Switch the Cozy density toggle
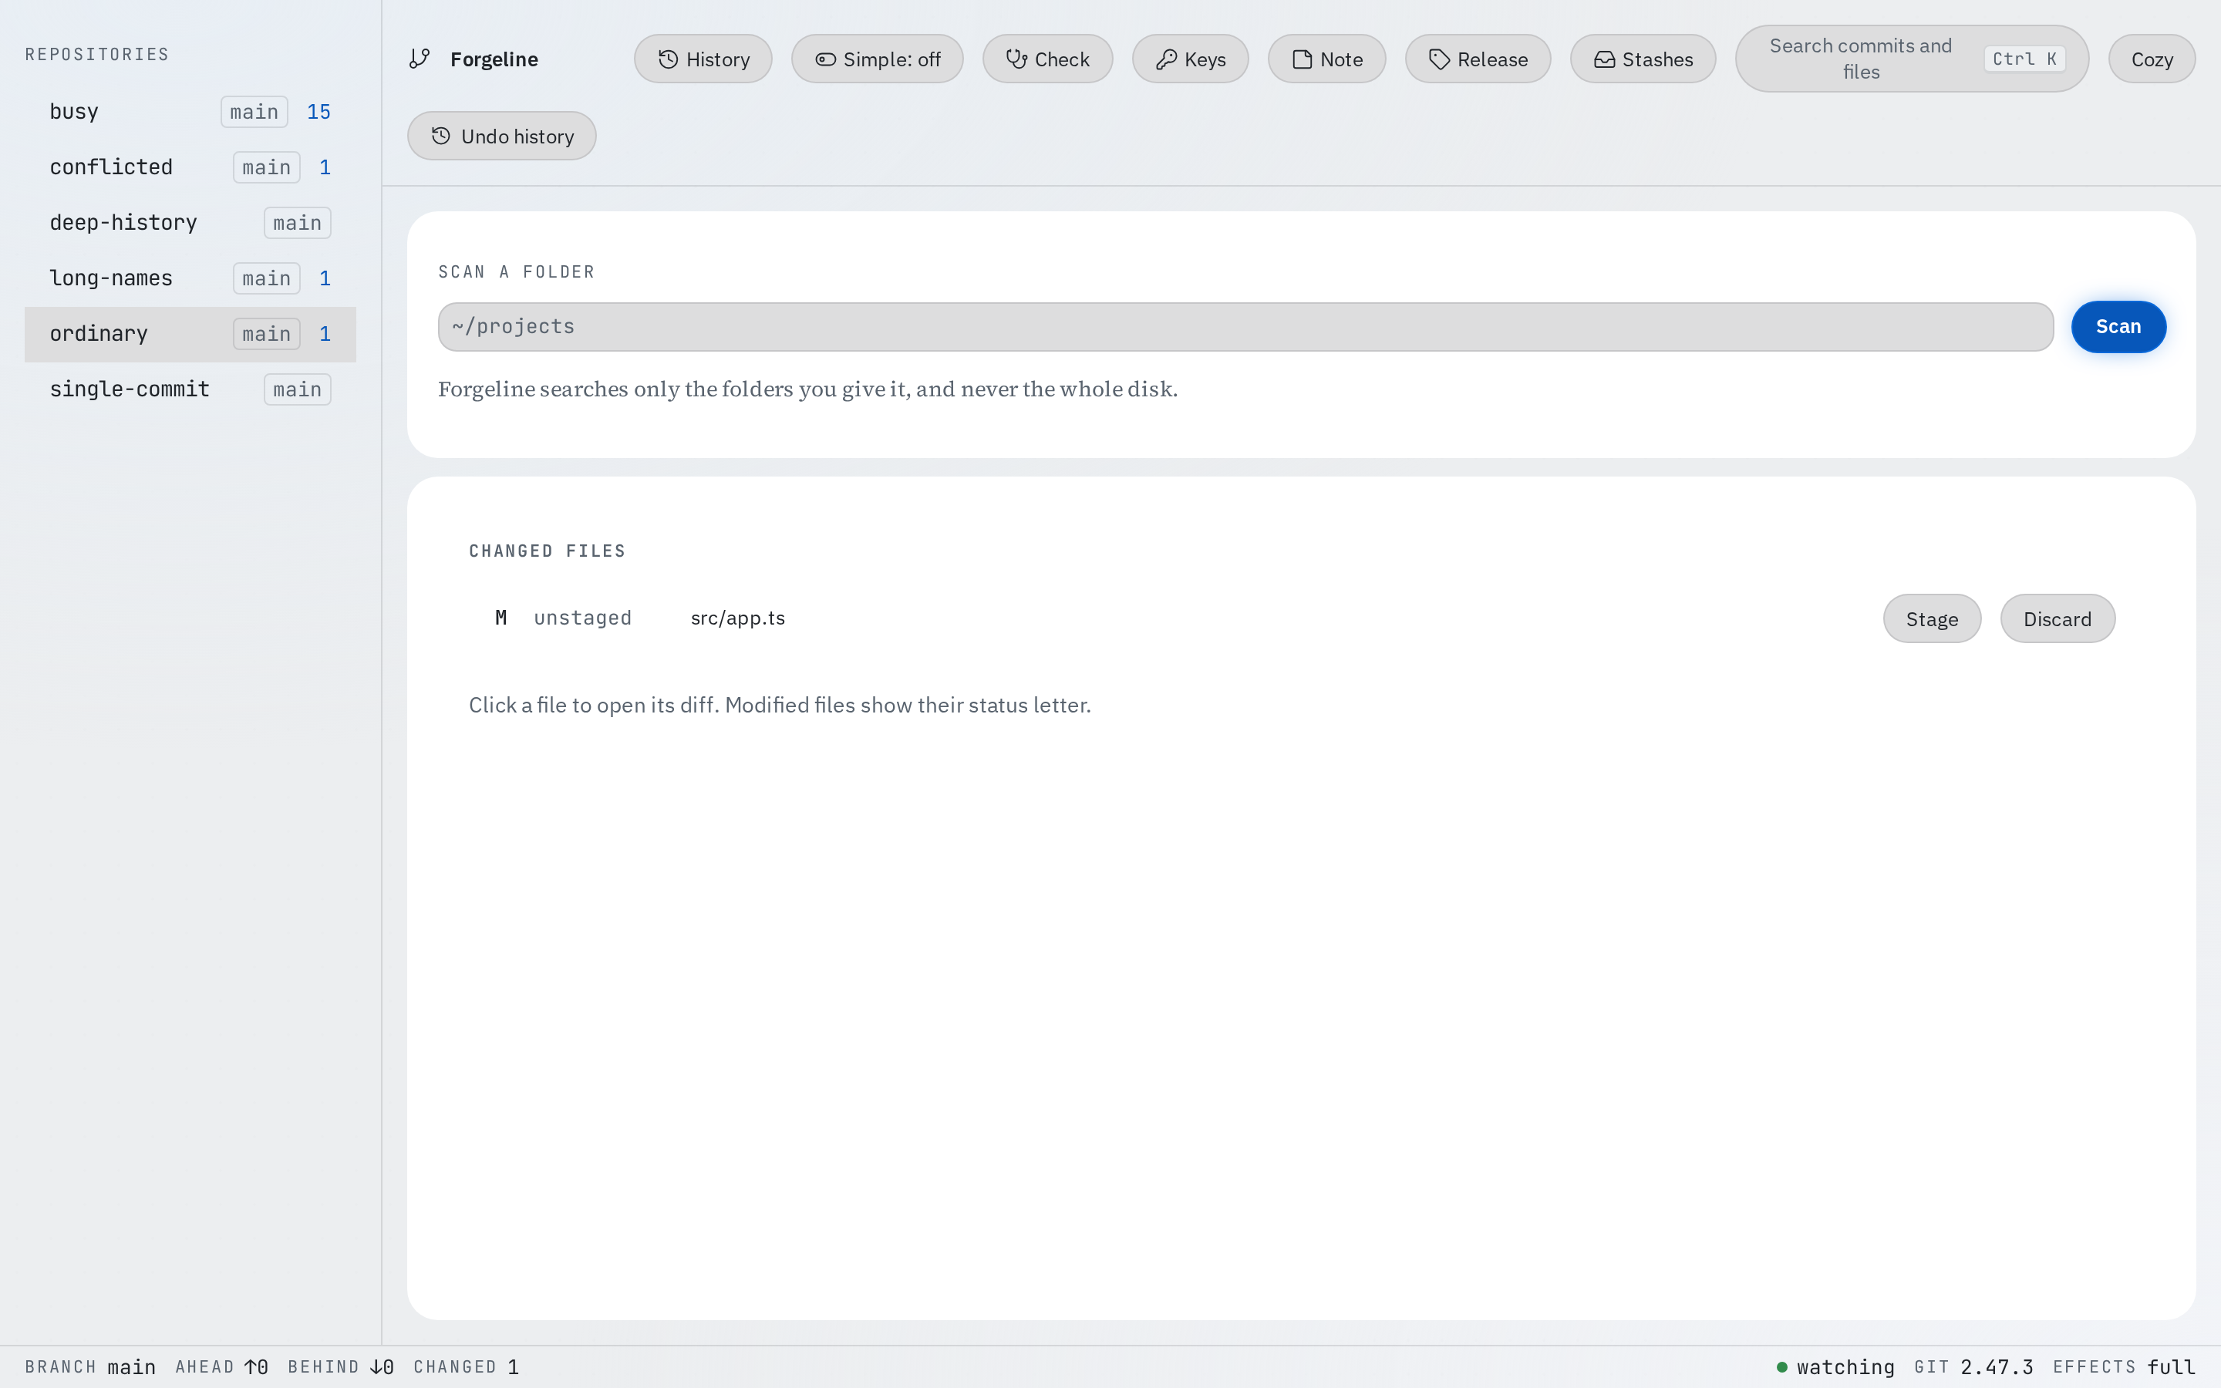Viewport: 2221px width, 1388px height. pos(2152,59)
